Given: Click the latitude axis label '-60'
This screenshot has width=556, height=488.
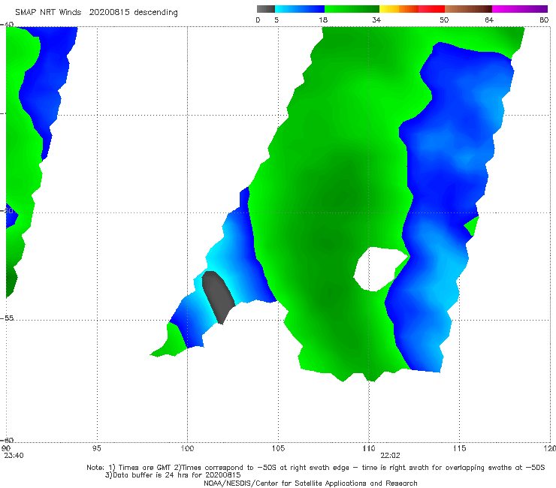Looking at the screenshot, I should point(7,440).
